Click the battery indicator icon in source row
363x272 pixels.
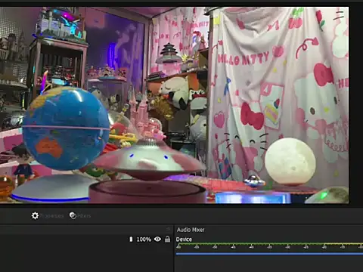(x=131, y=239)
